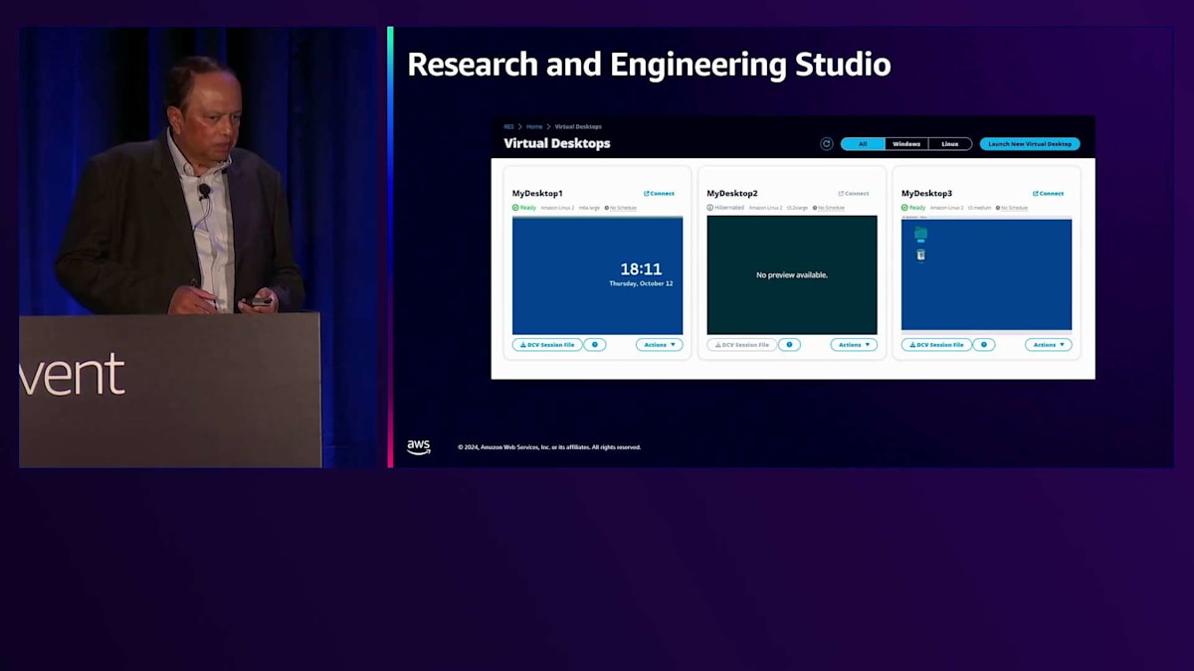Switch to the Linux filter tab
The height and width of the screenshot is (671, 1194).
(x=950, y=144)
